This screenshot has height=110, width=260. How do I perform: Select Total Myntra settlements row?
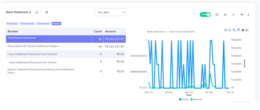pyautogui.click(x=66, y=39)
